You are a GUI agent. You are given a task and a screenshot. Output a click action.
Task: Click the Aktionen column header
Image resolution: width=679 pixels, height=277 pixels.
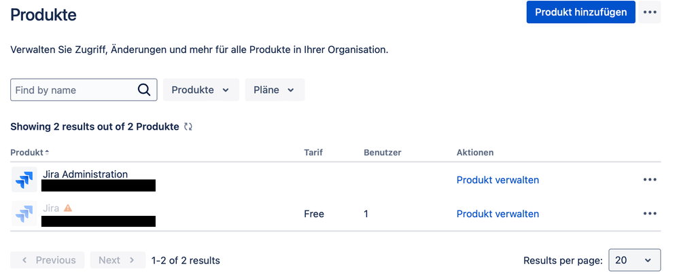[x=475, y=152]
